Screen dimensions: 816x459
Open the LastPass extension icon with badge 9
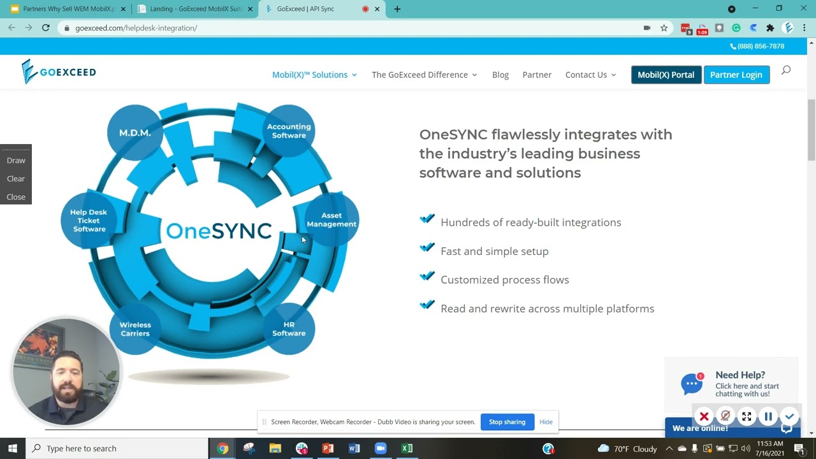(685, 28)
